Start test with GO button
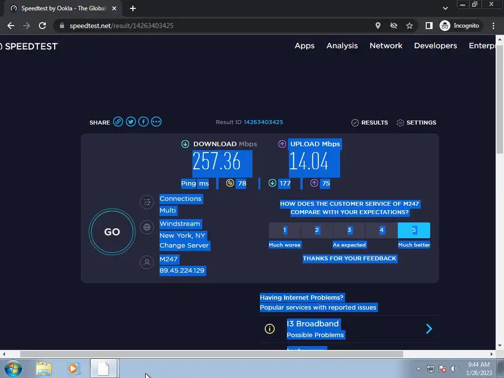This screenshot has width=504, height=378. click(112, 232)
